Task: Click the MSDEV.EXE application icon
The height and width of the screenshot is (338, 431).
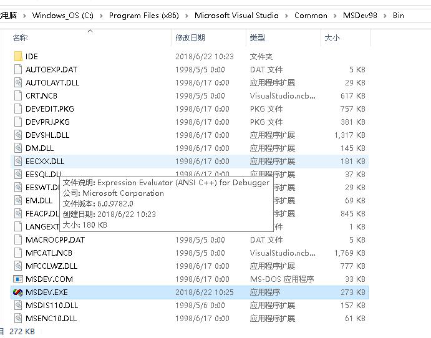Action: click(17, 292)
